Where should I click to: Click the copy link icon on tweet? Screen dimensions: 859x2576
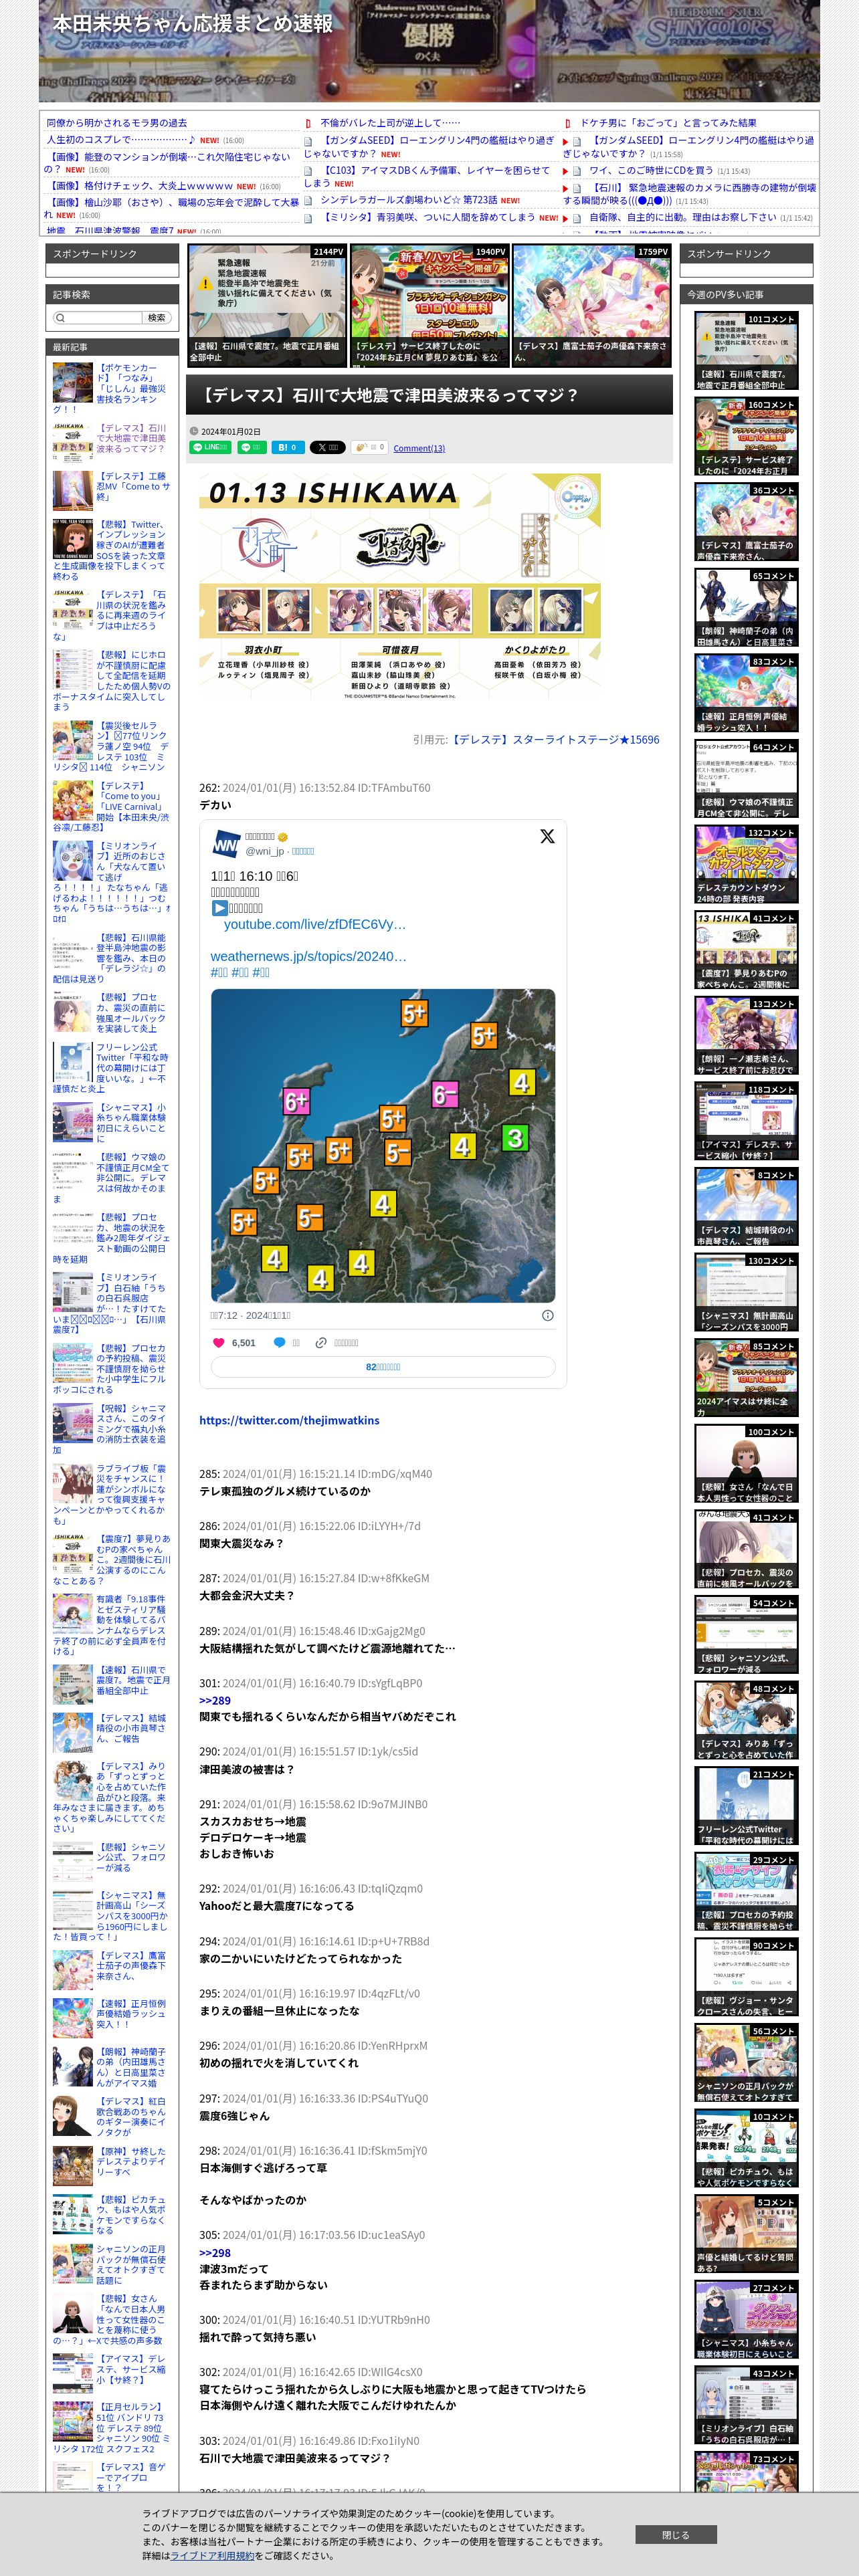(321, 1342)
